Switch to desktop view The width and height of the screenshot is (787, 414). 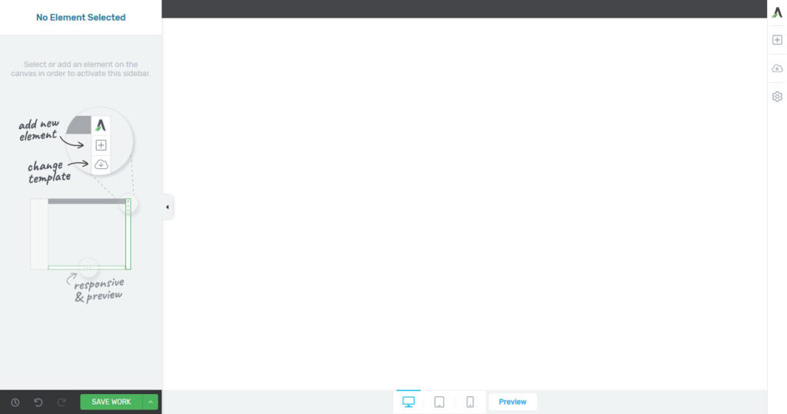tap(409, 402)
